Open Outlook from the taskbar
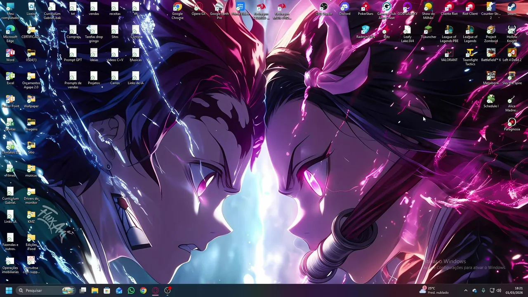 [x=119, y=290]
